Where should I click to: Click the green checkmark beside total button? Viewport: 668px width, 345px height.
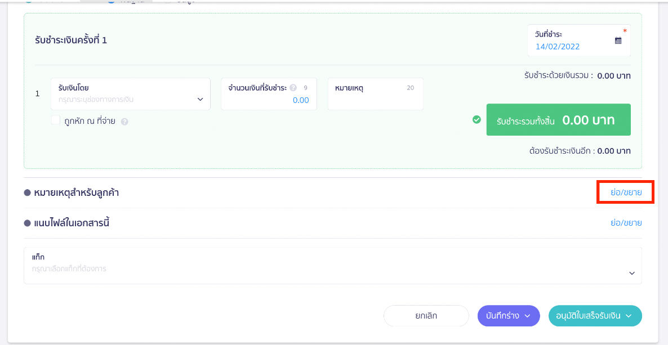476,119
